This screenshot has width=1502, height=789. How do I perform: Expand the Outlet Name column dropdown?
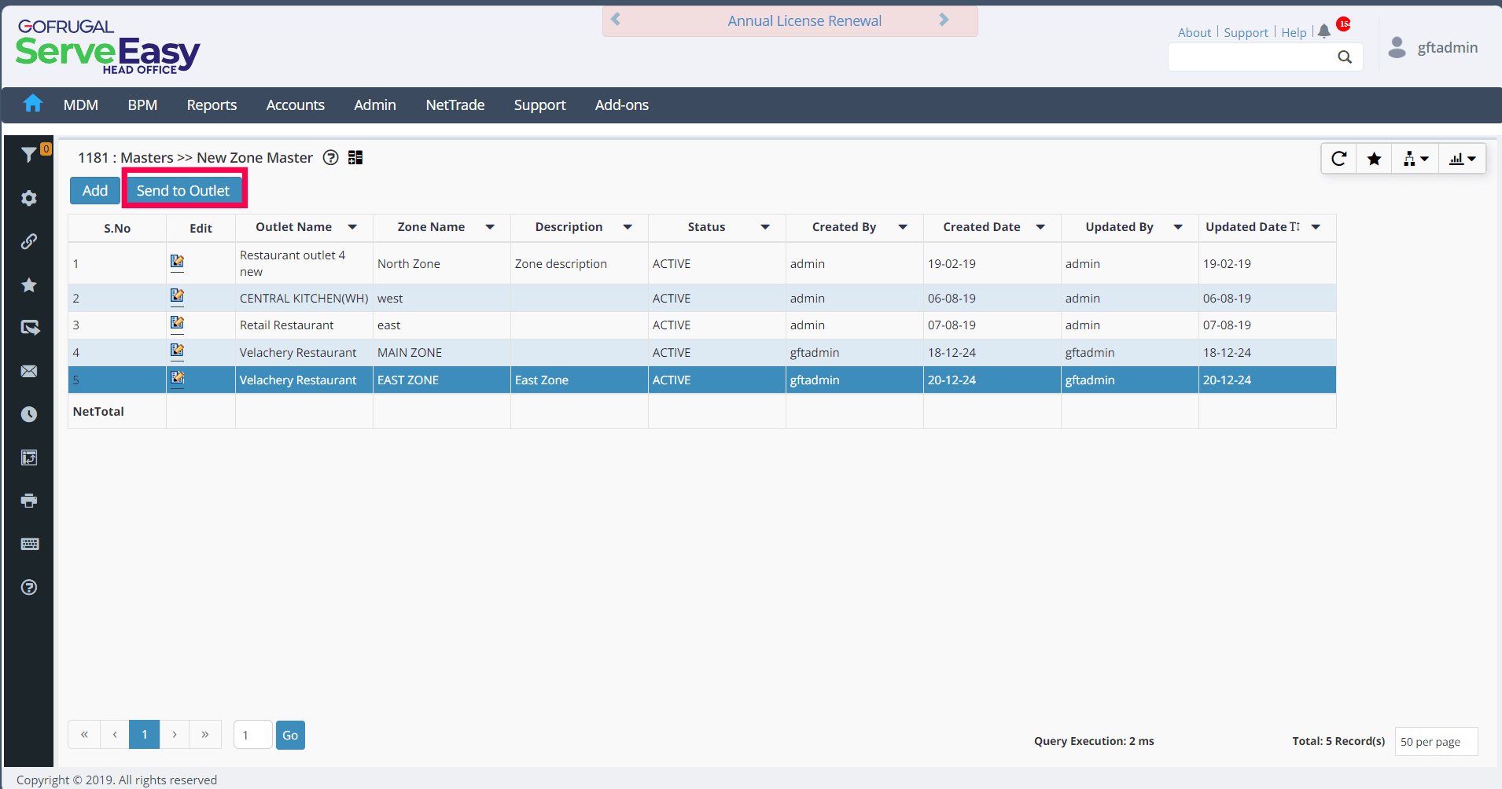[x=352, y=227]
